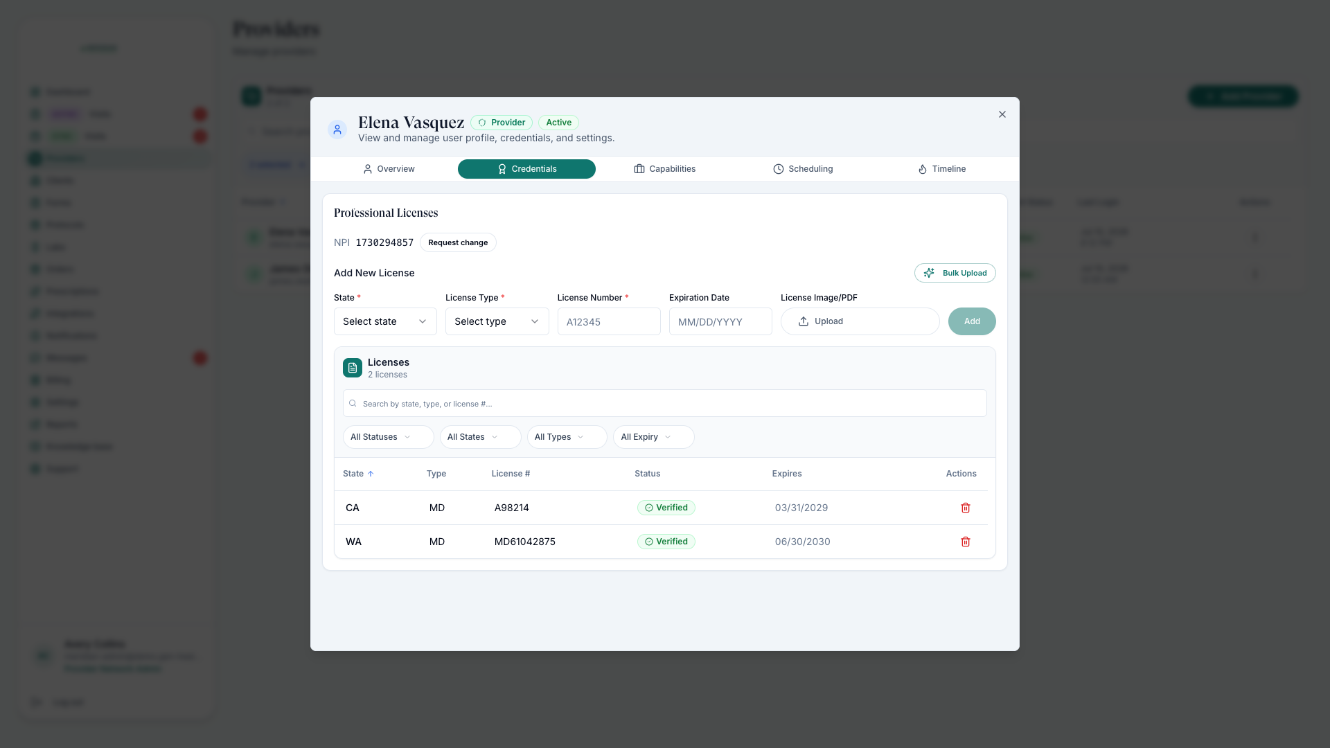This screenshot has width=1330, height=748.
Task: Click the WA state cell
Action: tap(353, 542)
